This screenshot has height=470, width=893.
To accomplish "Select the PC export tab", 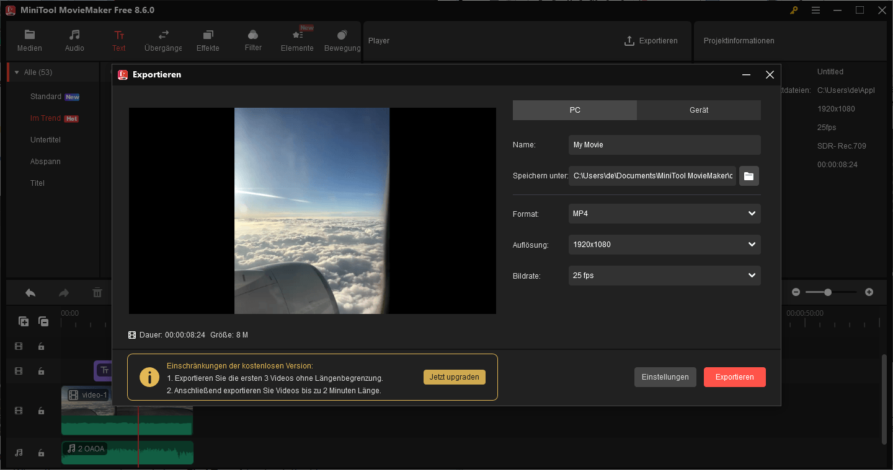I will click(x=574, y=110).
